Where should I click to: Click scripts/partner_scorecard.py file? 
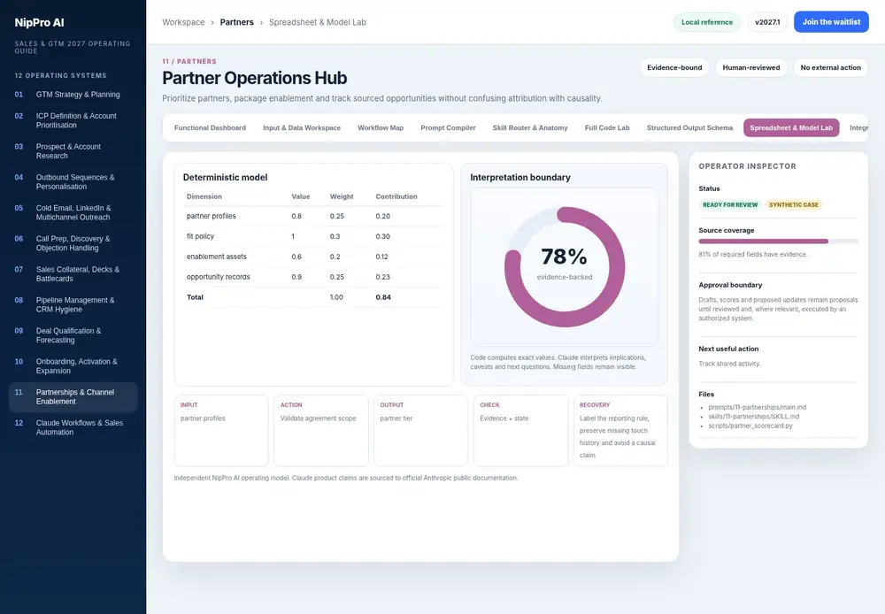coord(750,426)
